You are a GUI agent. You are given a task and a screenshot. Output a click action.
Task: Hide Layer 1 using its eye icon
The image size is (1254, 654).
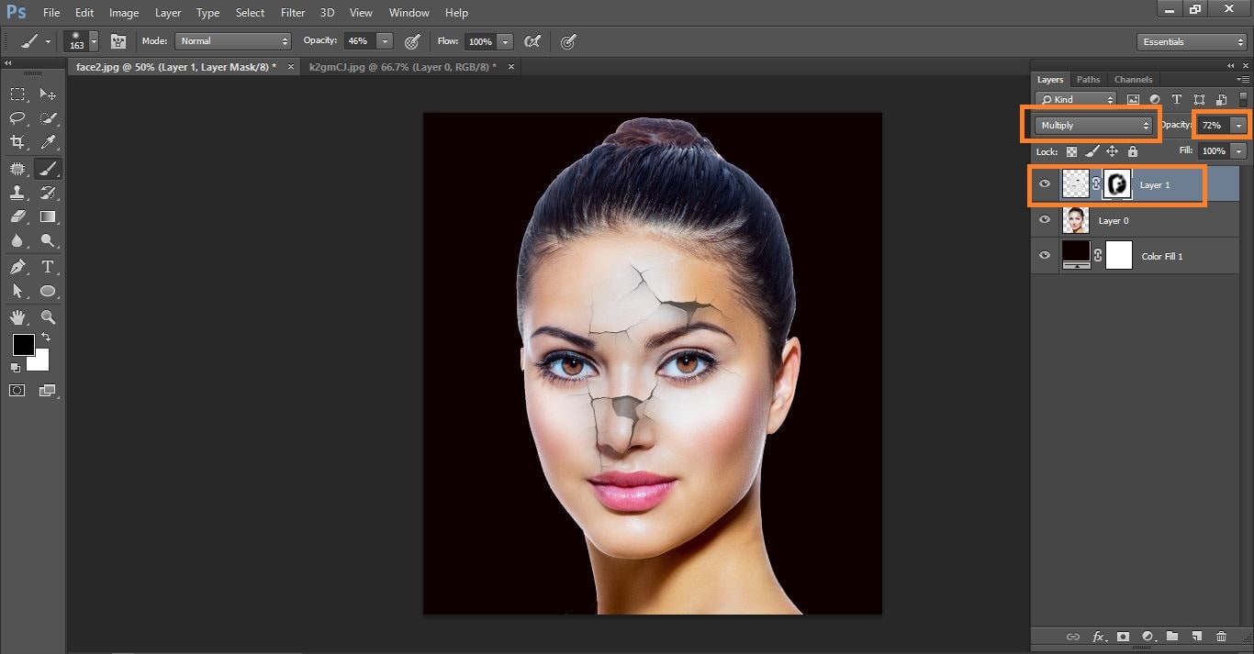pos(1044,184)
